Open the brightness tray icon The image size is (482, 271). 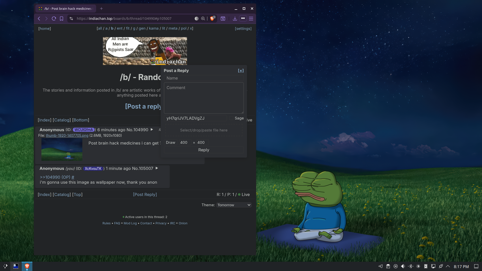click(418, 266)
